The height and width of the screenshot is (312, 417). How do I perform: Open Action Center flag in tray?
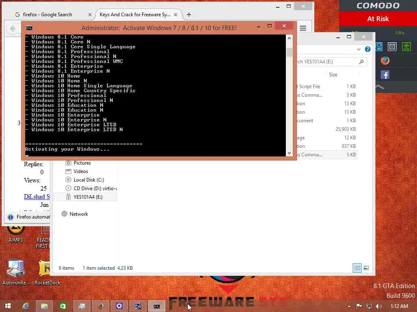(x=359, y=306)
